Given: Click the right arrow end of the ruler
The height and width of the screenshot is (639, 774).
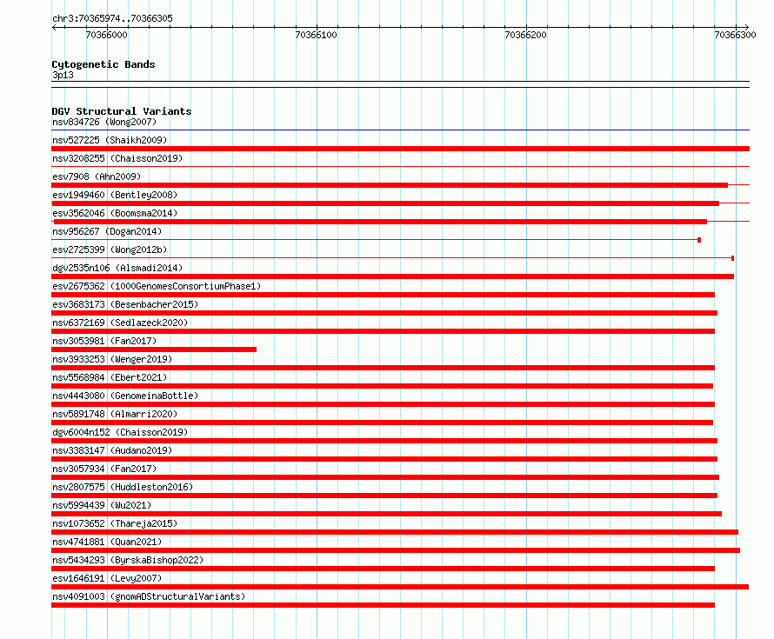Looking at the screenshot, I should (746, 28).
